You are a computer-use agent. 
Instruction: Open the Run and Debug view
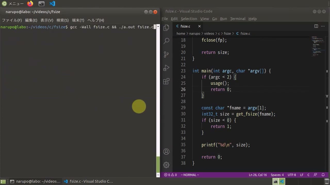[166, 68]
